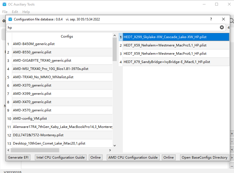Select HEDT_X59 MacPro6,1_HP.plist result
Image resolution: width=234 pixels, height=173 pixels.
(x=176, y=54)
